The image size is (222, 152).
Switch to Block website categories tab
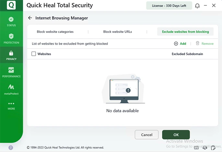coord(55,32)
